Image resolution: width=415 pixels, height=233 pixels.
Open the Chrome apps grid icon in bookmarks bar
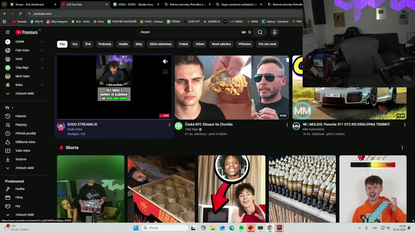pyautogui.click(x=4, y=22)
